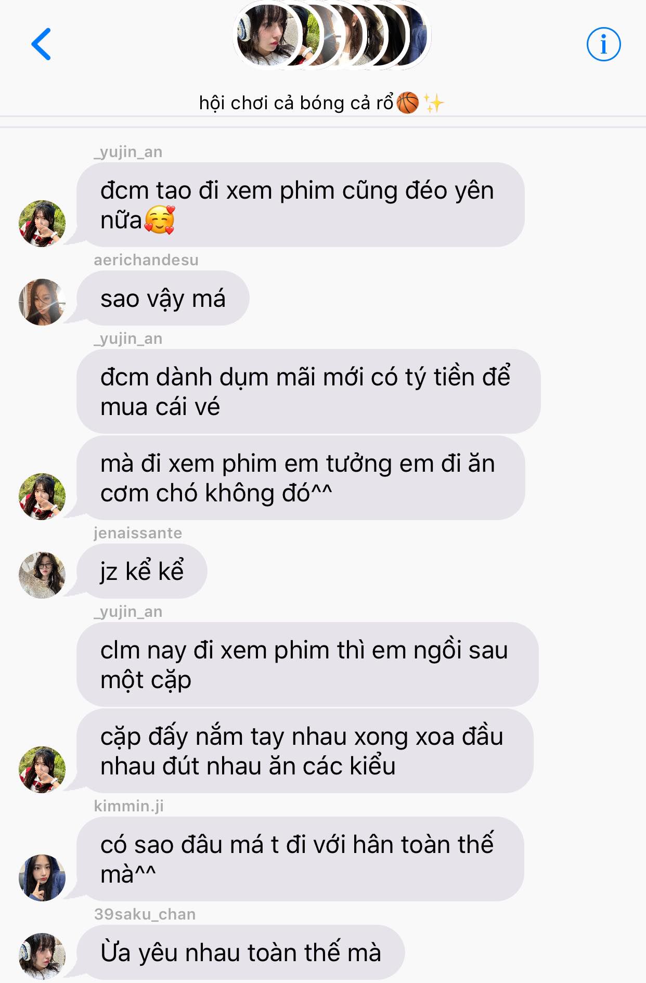The image size is (646, 983).
Task: Tap aerichandesu's profile picture
Action: (x=42, y=302)
